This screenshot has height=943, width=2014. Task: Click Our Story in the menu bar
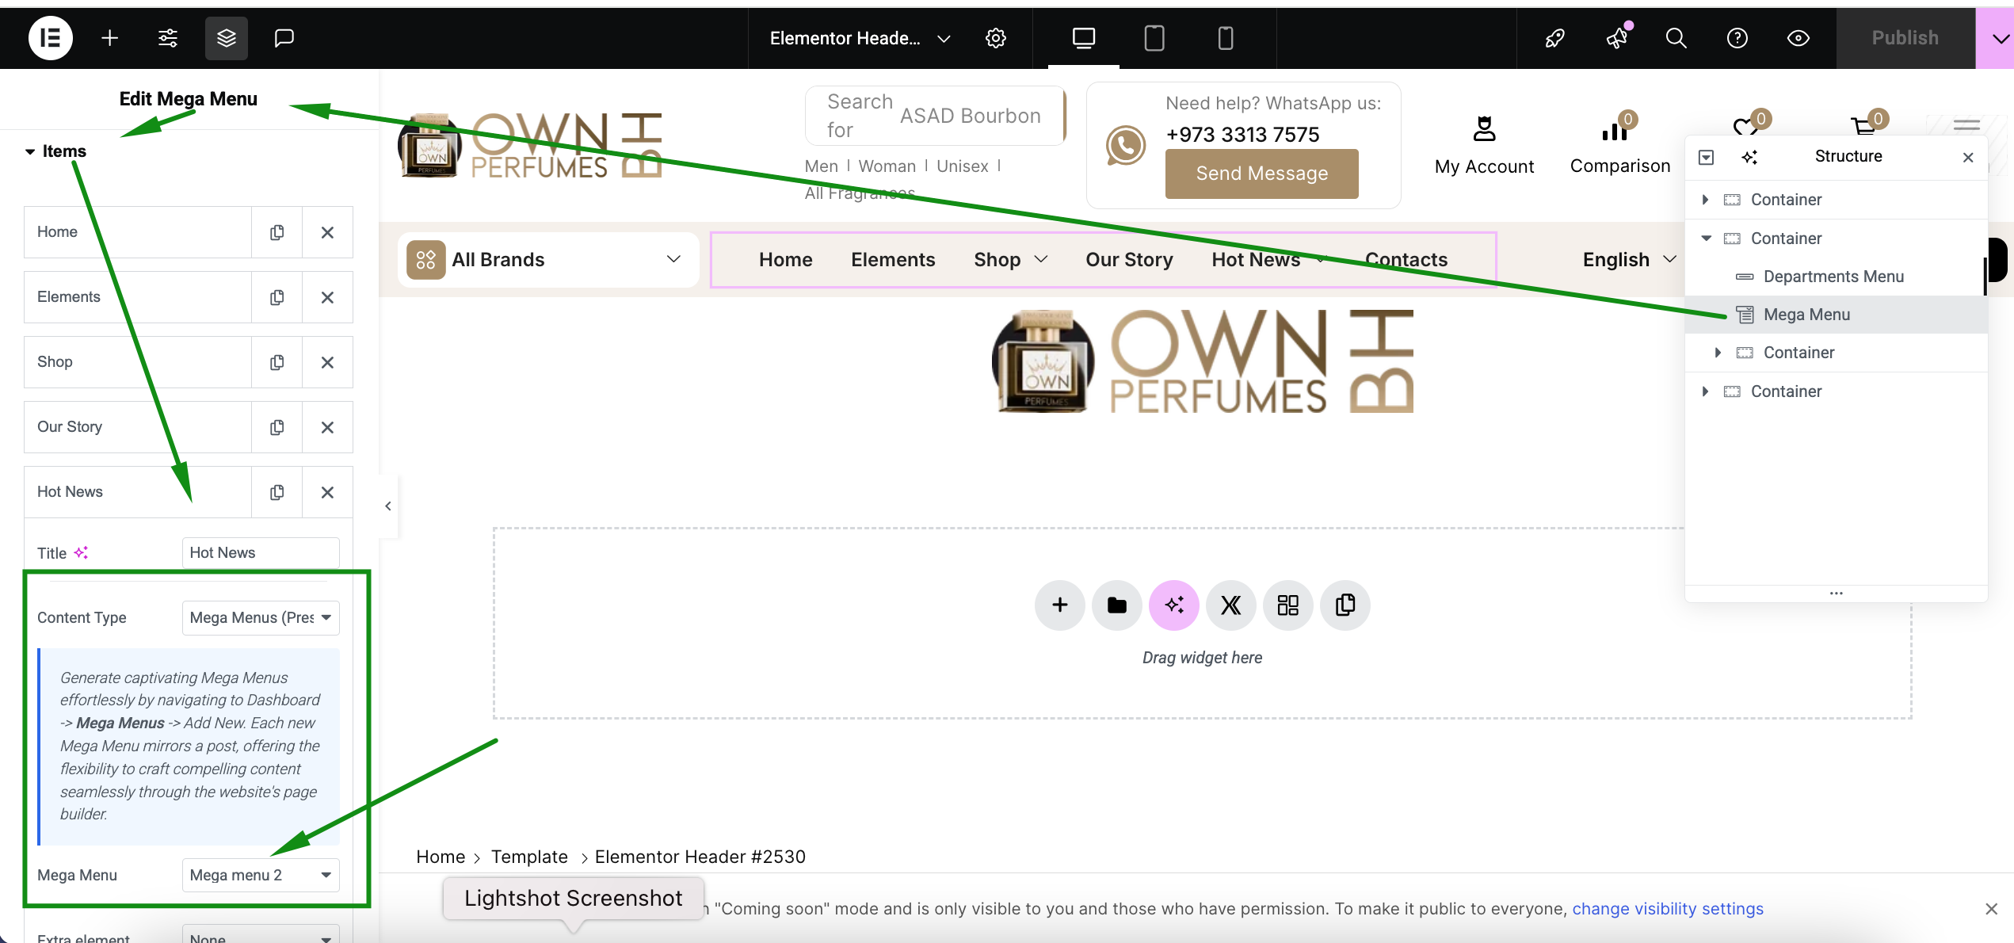coord(1129,259)
